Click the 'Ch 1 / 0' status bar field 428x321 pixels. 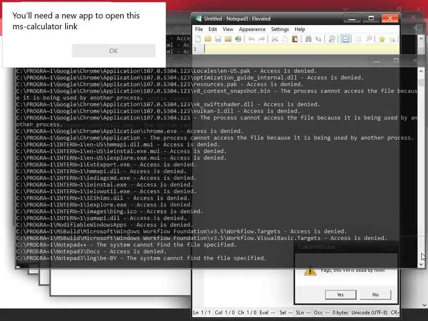pyautogui.click(x=247, y=313)
